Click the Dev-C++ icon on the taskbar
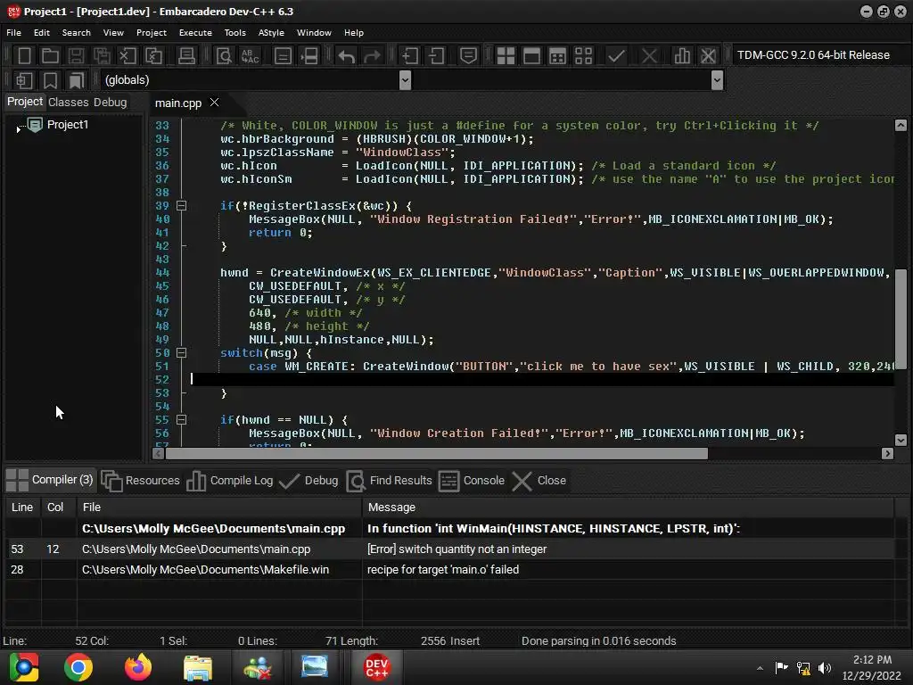 click(377, 667)
